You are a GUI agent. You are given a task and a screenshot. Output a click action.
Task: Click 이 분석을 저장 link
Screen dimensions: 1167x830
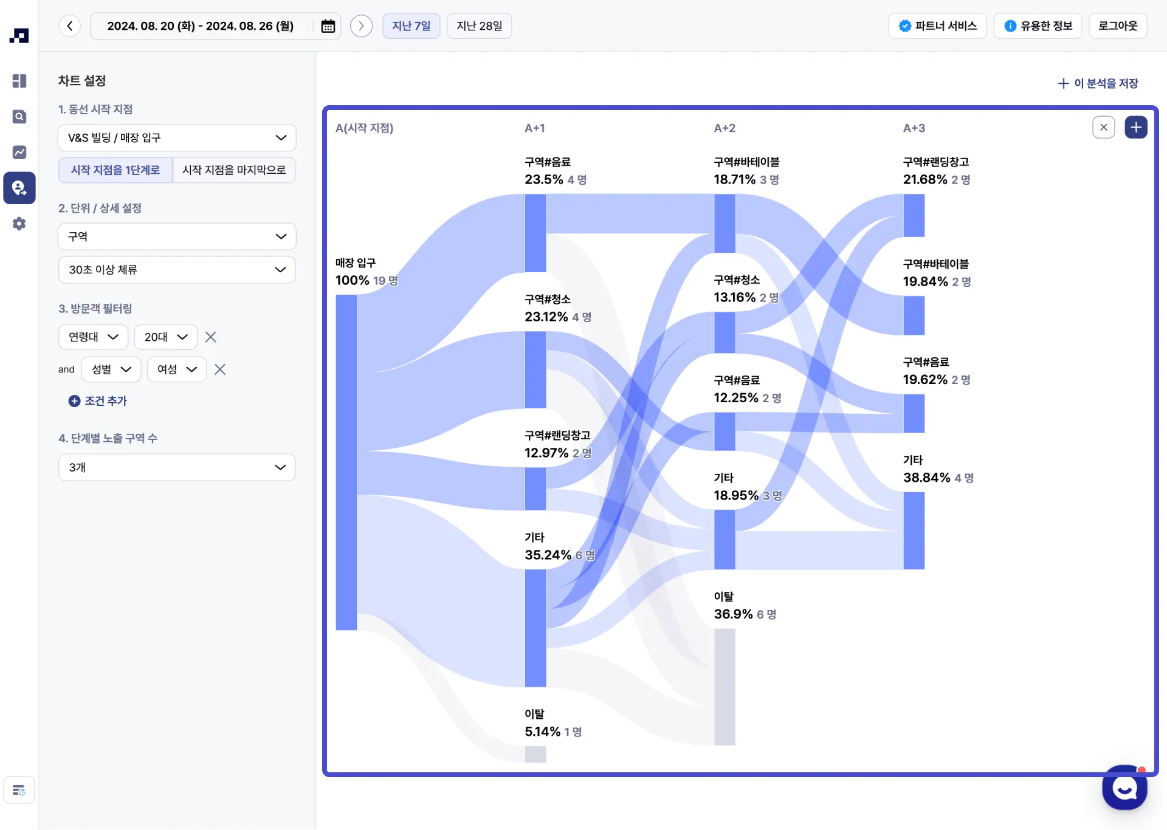coord(1098,84)
